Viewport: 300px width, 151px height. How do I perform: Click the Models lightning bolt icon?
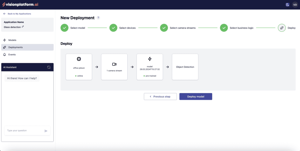[5, 40]
